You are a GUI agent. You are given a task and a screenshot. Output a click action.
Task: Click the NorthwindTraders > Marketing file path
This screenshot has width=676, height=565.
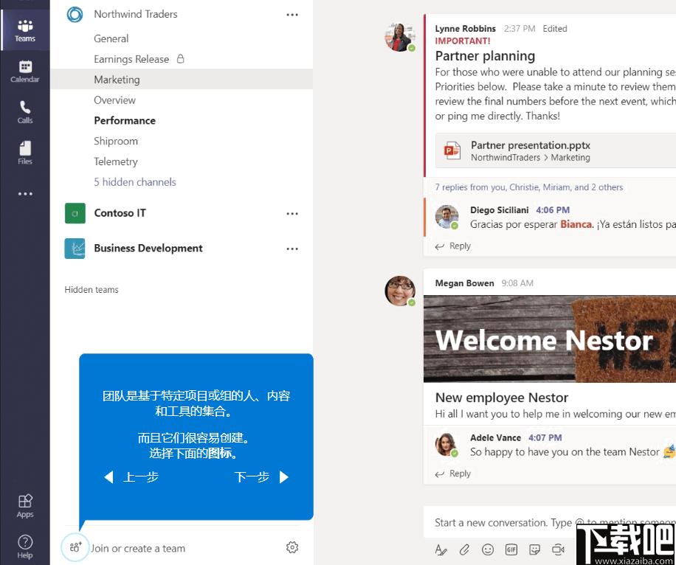point(531,158)
